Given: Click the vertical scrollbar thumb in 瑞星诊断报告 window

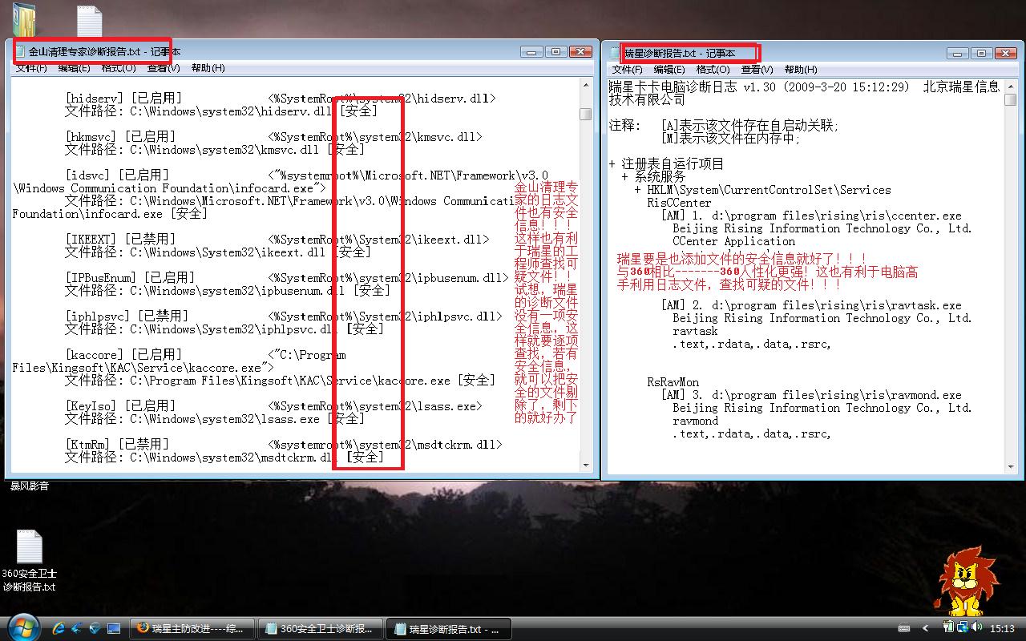Looking at the screenshot, I should coord(1012,99).
